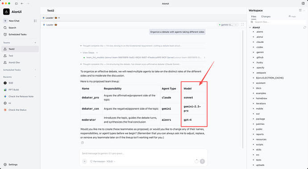This screenshot has height=169, width=308.
Task: Click the chat vertical scrollbar
Action: click(243, 89)
